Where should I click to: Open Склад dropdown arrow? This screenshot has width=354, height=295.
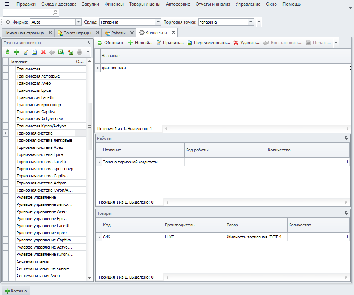(158, 22)
